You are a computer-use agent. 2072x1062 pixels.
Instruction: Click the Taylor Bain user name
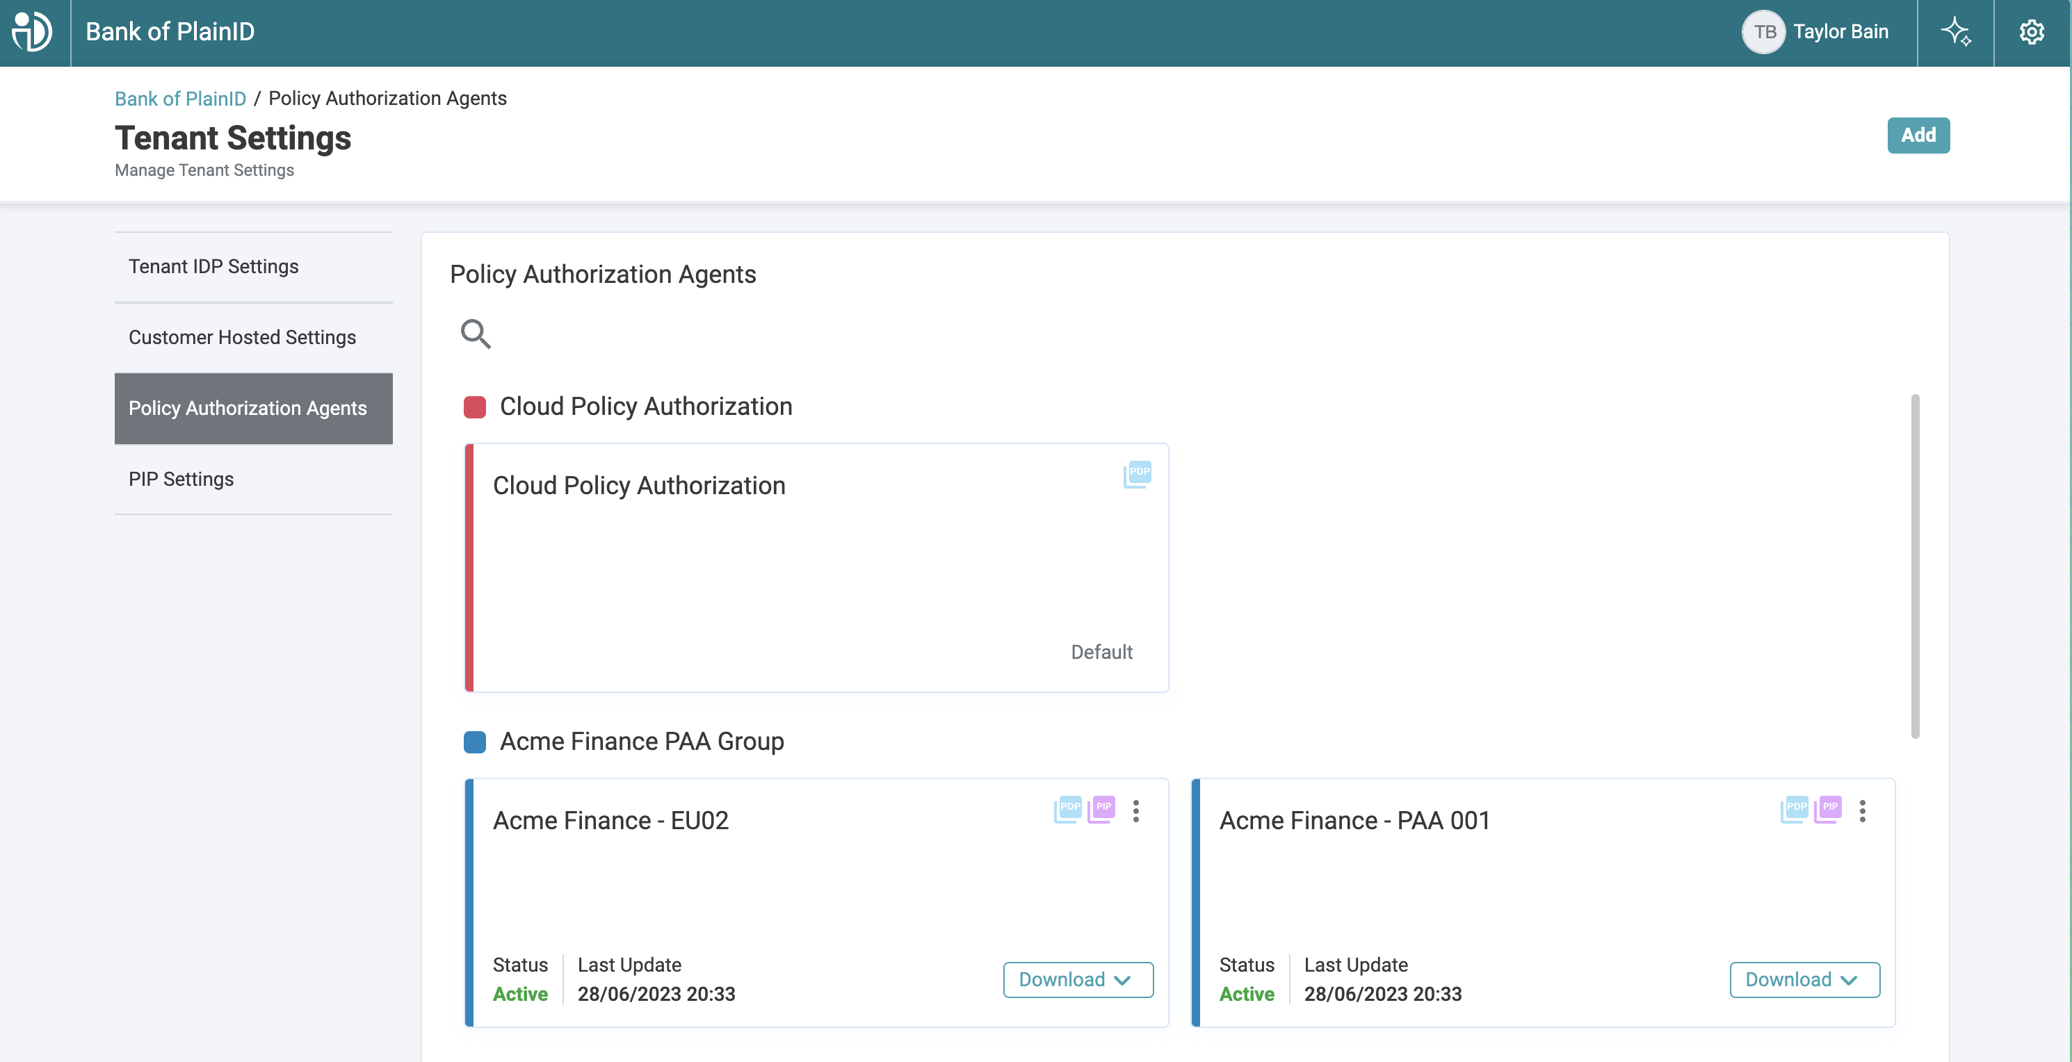pyautogui.click(x=1840, y=32)
